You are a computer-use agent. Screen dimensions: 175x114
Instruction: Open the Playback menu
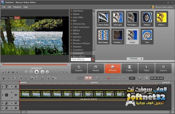(x=17, y=7)
